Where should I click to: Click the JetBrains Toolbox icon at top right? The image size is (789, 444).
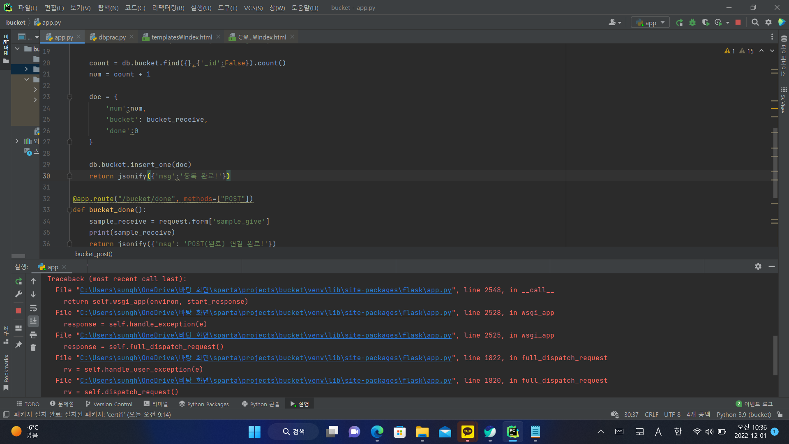(782, 23)
